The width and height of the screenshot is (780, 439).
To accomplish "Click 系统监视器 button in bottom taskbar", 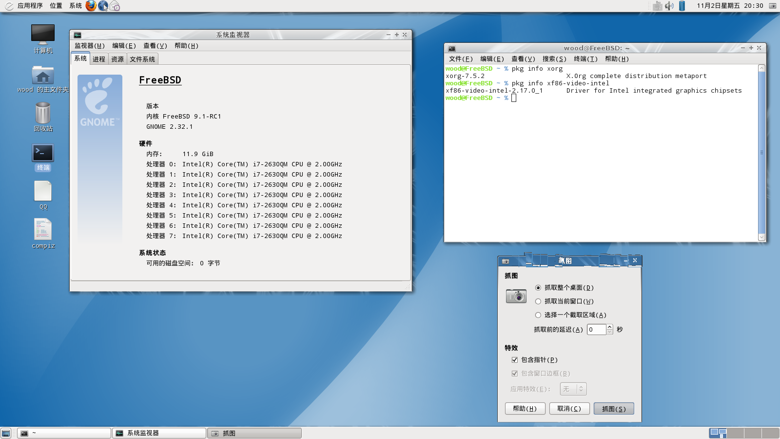I will click(159, 433).
